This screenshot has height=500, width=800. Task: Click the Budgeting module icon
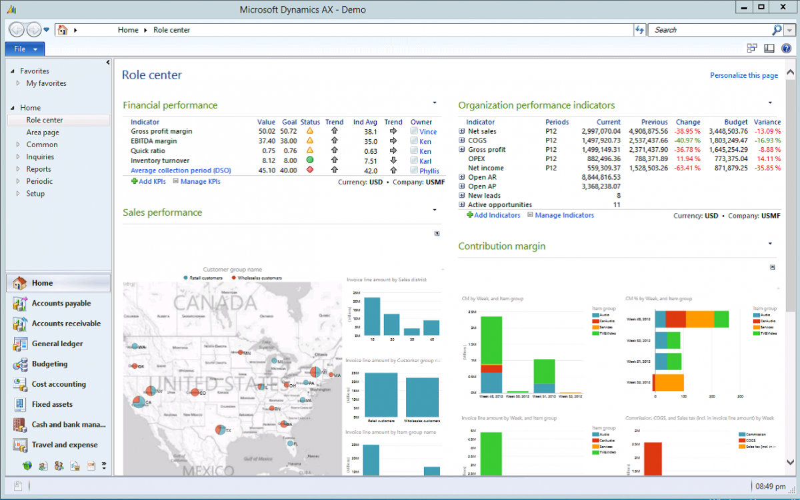click(x=20, y=364)
